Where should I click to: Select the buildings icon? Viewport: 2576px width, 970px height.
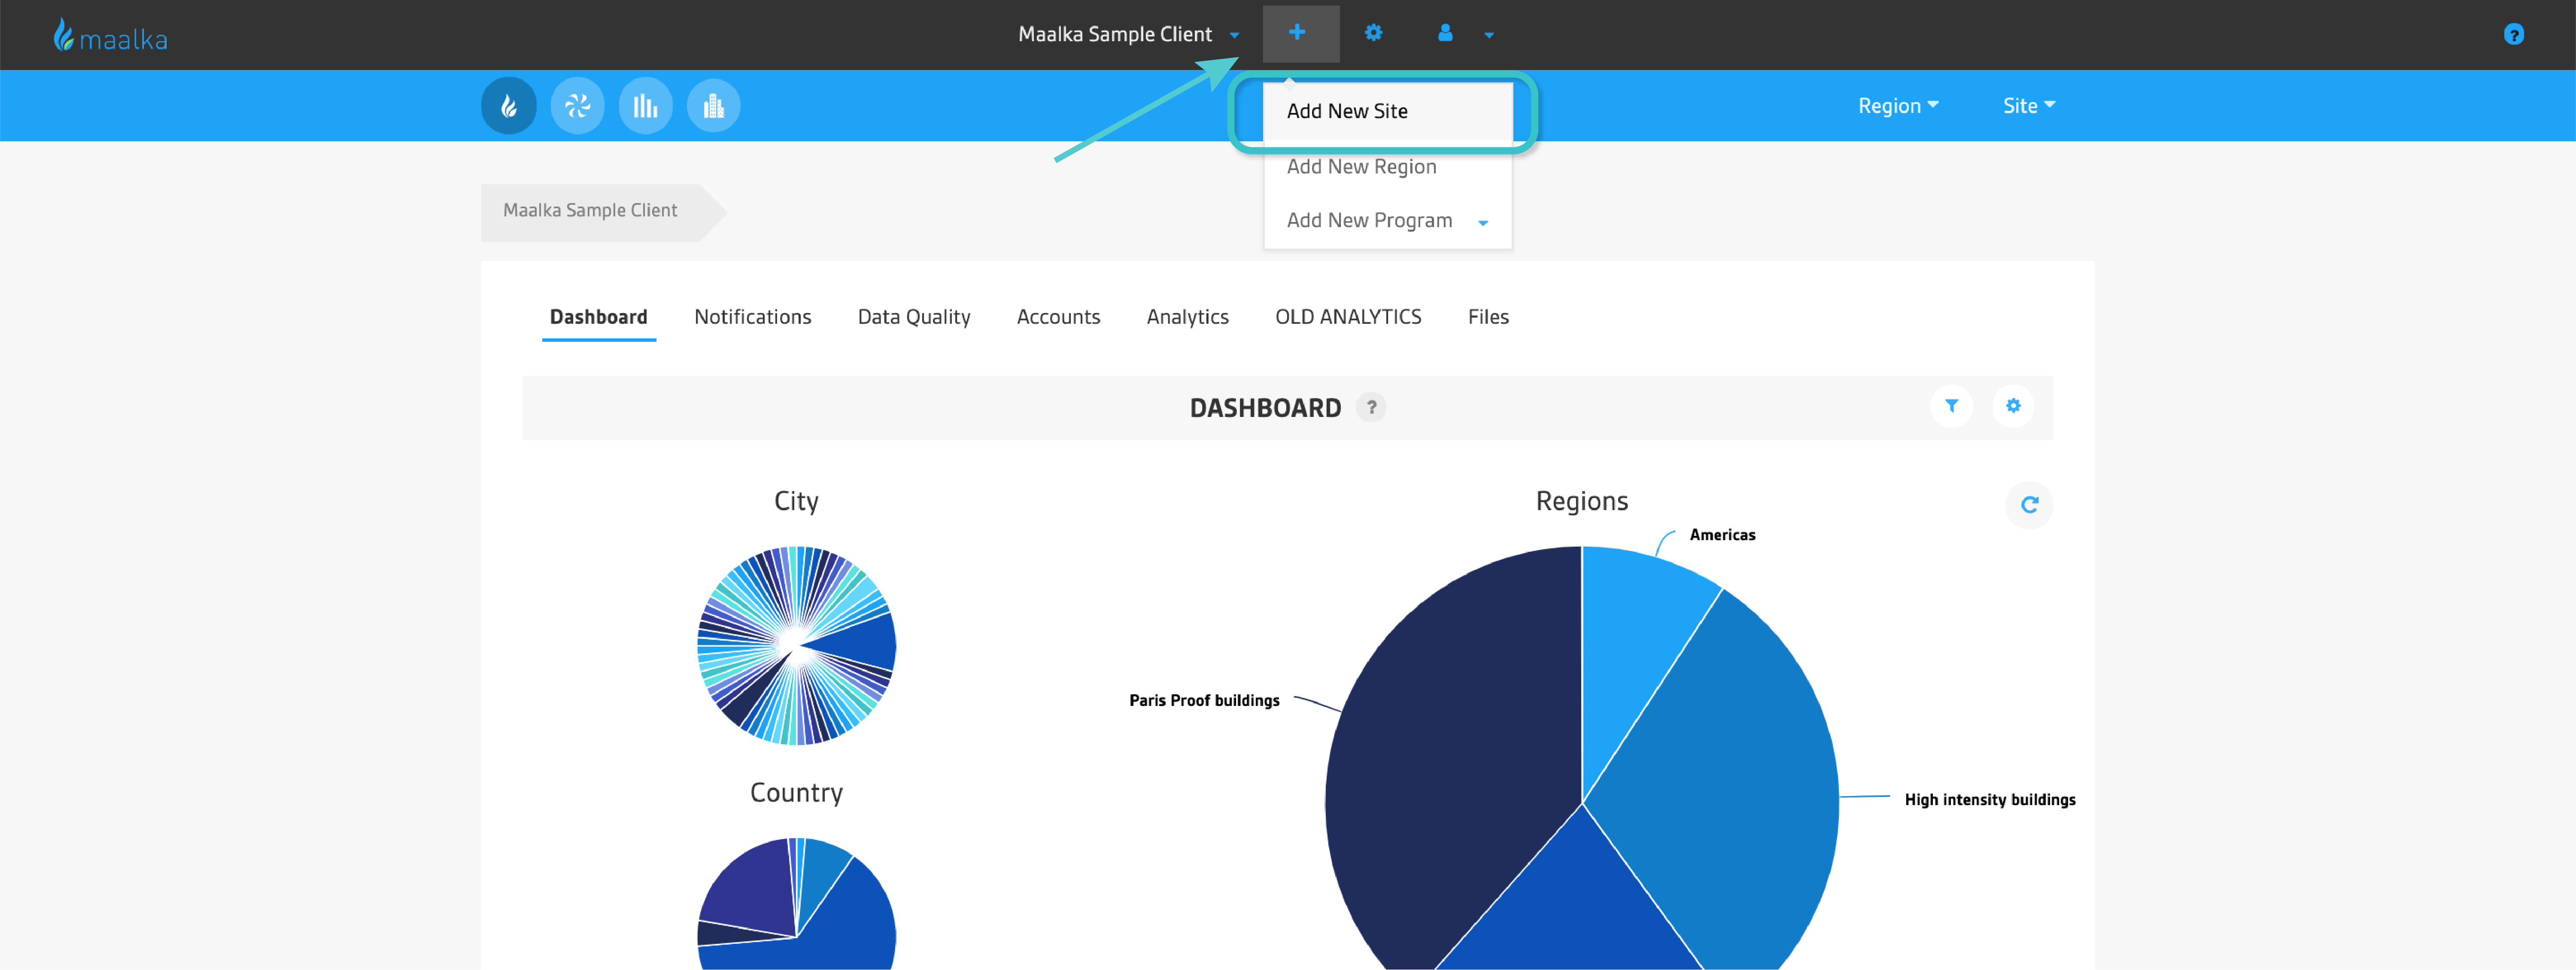[x=713, y=106]
